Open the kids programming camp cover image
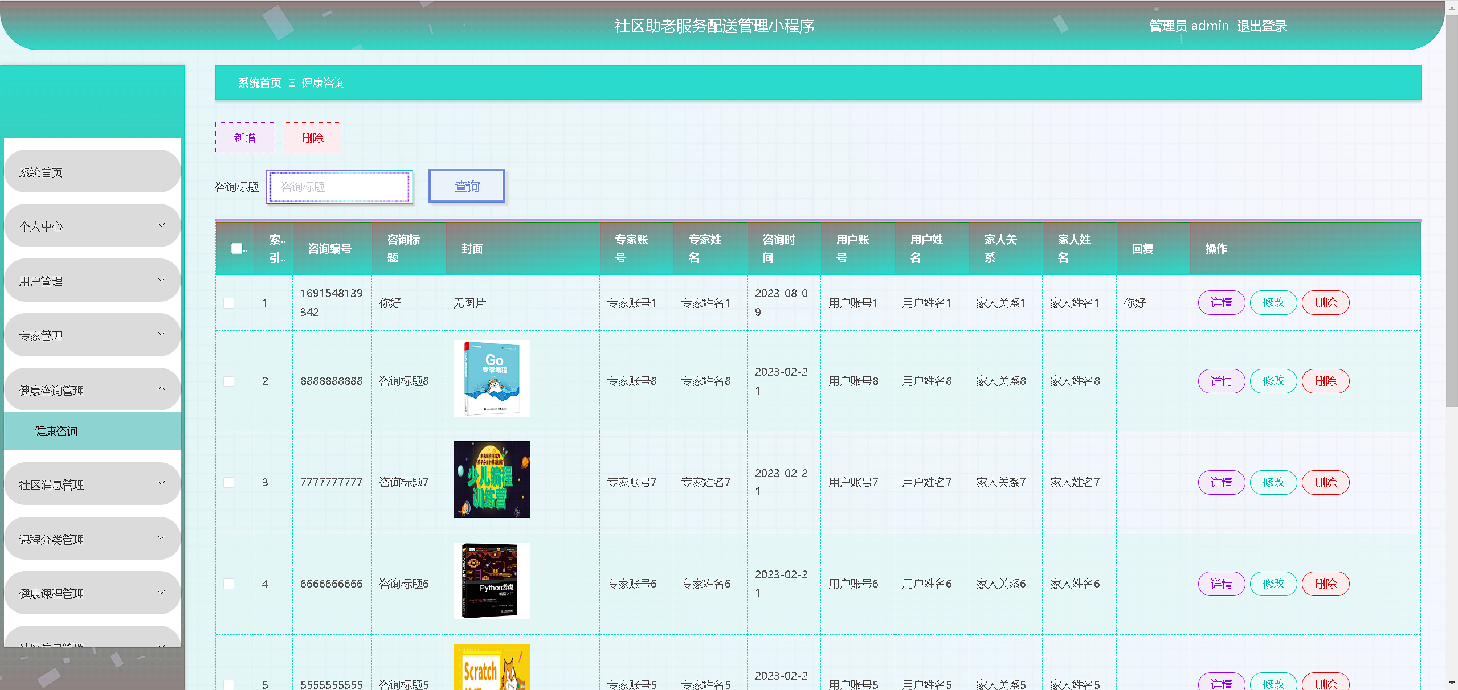Viewport: 1458px width, 690px height. [x=491, y=479]
